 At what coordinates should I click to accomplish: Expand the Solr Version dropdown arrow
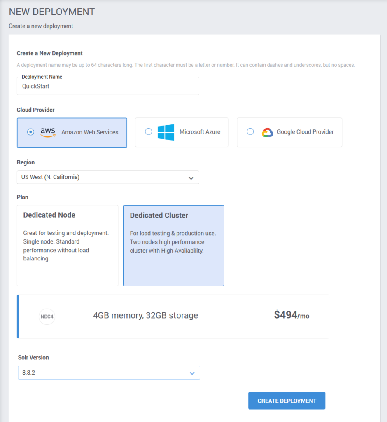(x=192, y=373)
